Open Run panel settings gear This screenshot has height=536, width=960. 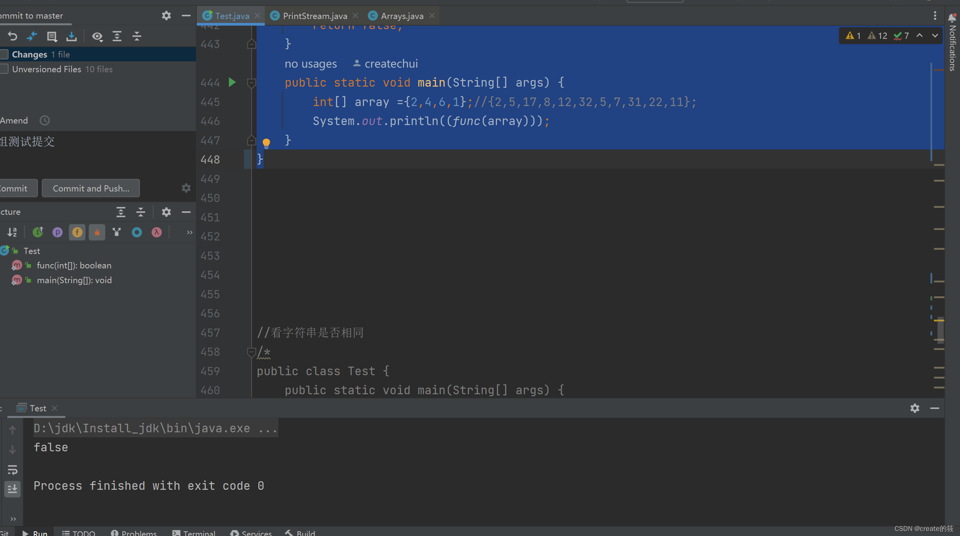pyautogui.click(x=915, y=408)
